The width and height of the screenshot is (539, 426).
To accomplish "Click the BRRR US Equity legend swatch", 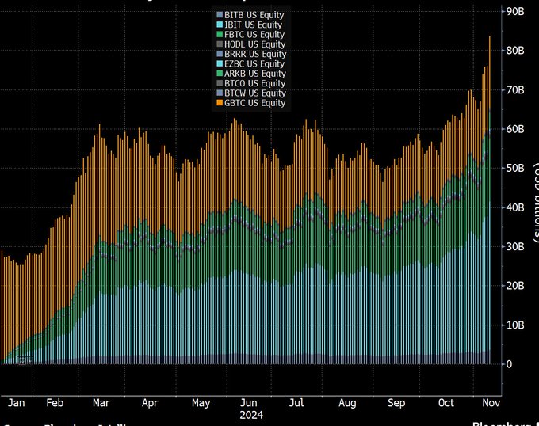I will pos(220,54).
